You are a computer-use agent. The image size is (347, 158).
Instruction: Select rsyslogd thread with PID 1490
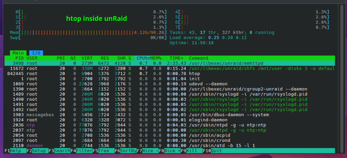click(170, 99)
